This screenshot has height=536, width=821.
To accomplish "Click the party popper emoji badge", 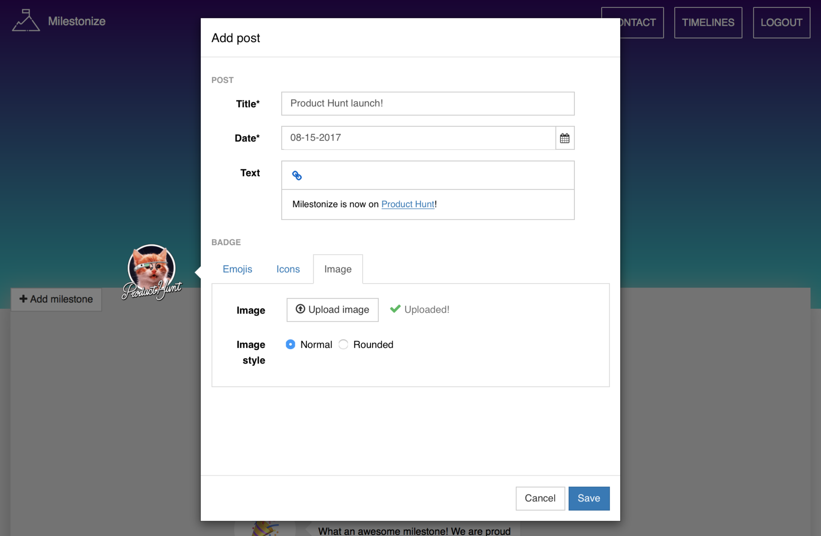I will 265,529.
